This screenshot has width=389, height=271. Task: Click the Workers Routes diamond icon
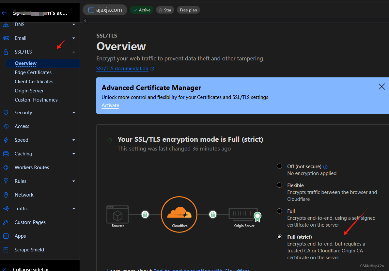[6, 167]
